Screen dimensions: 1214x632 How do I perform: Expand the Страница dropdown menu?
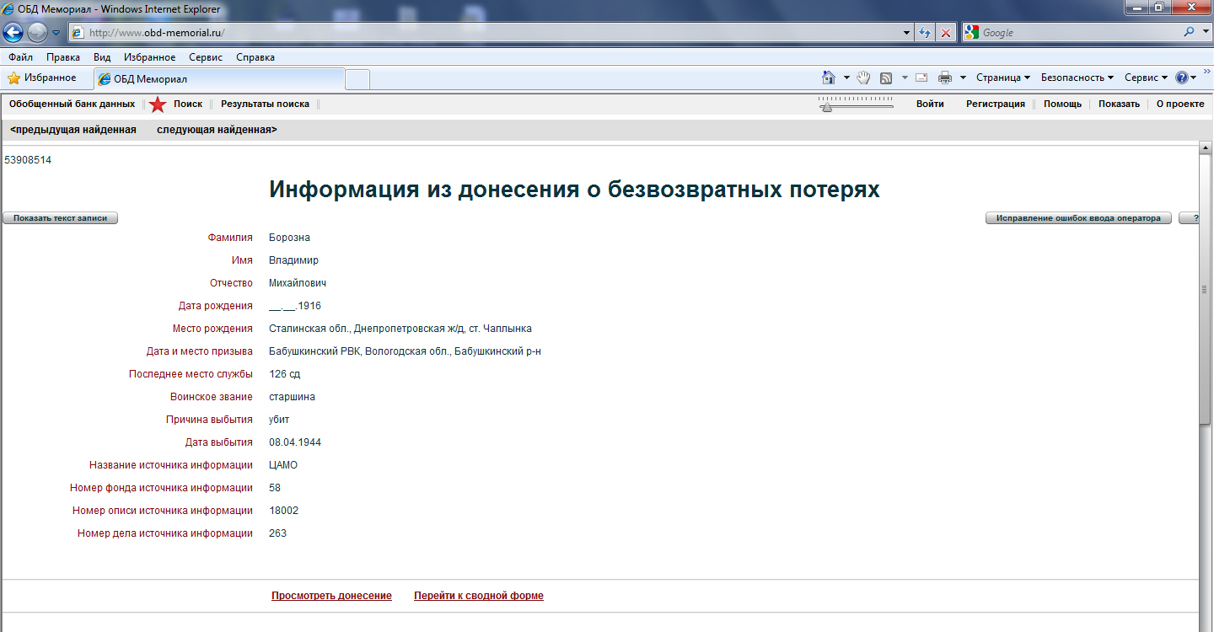point(1003,78)
